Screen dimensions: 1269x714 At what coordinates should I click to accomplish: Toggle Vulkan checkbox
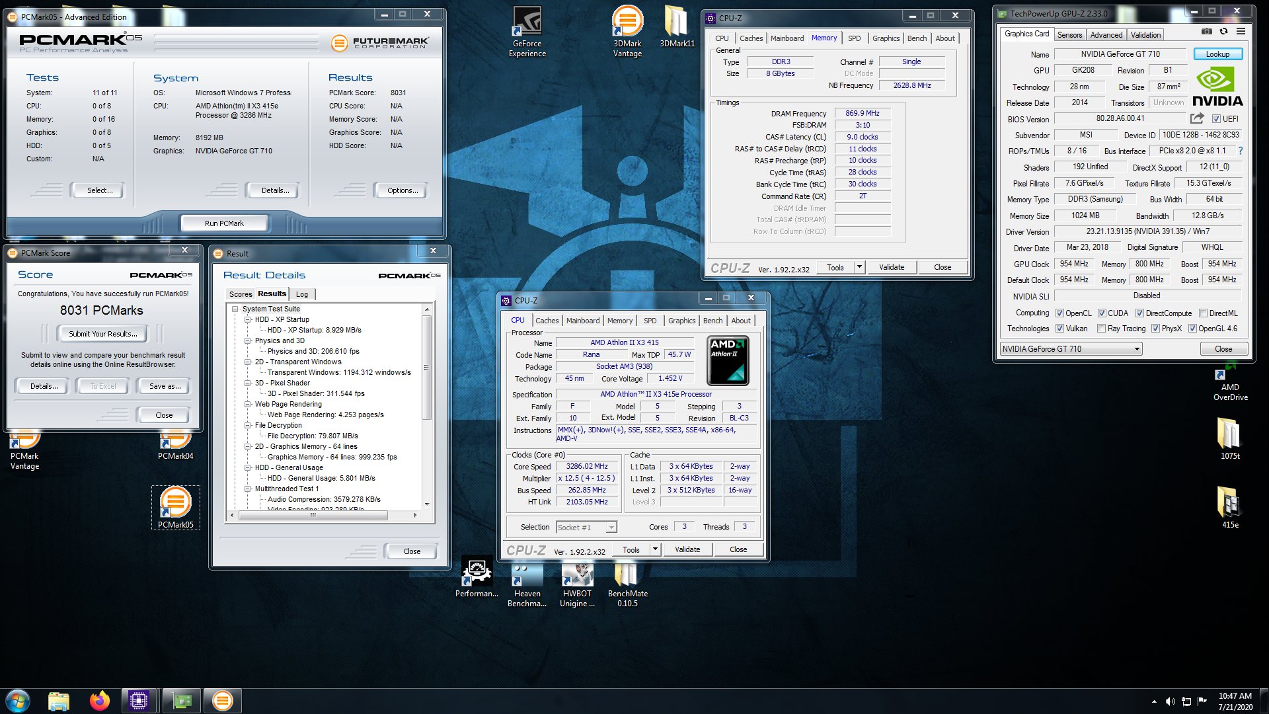coord(1059,329)
